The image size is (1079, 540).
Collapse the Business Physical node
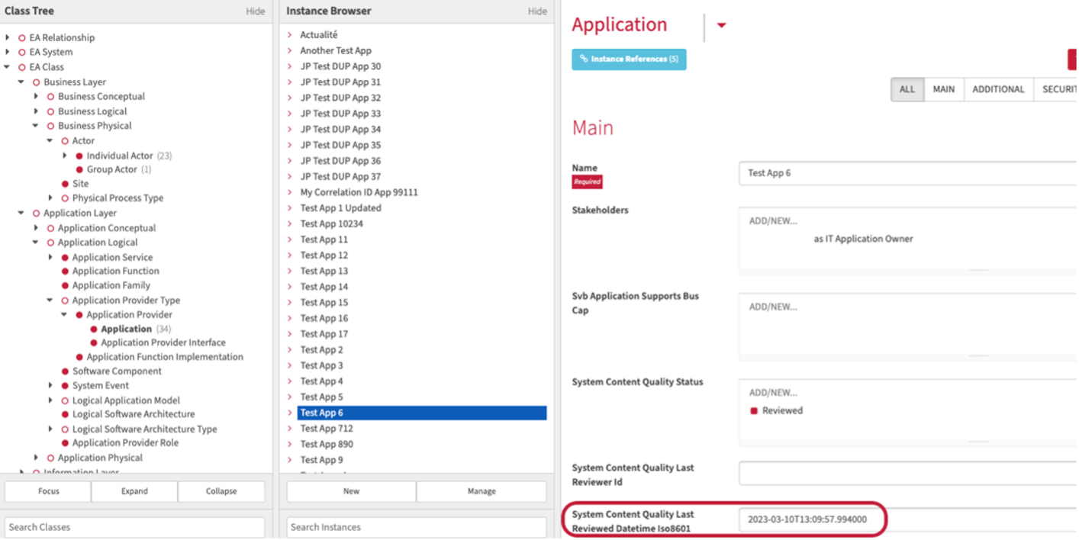(x=36, y=126)
